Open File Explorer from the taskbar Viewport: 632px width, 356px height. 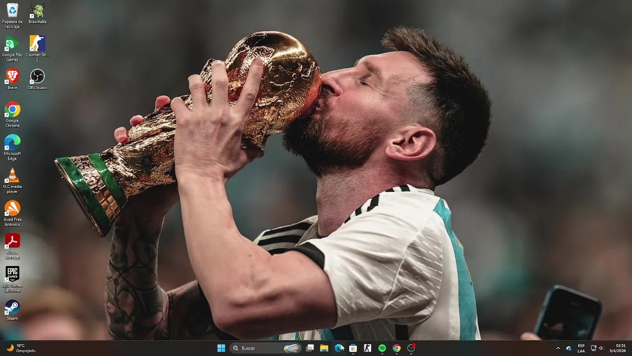324,348
